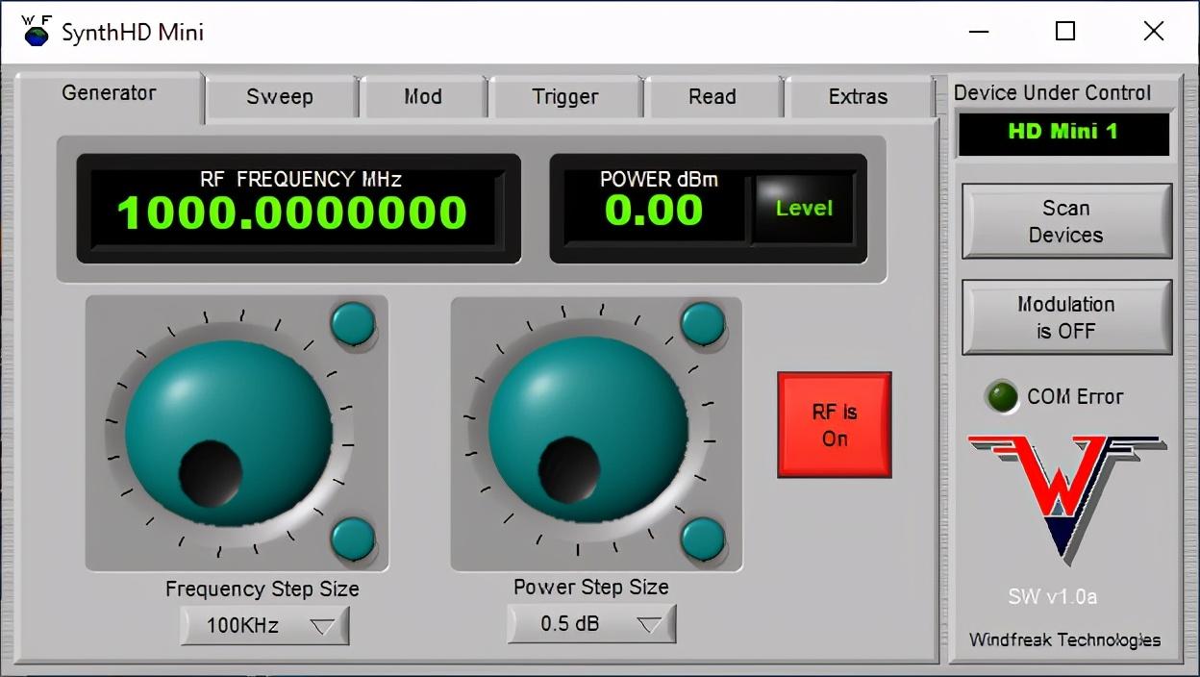Click the Windfreak Technologies text
The height and width of the screenshot is (677, 1200).
(x=1064, y=639)
